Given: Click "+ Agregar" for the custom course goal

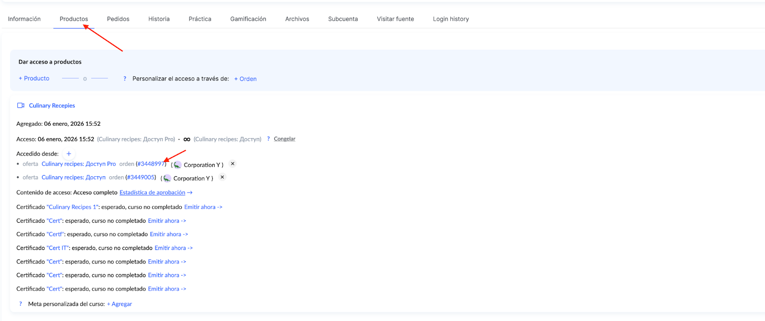Looking at the screenshot, I should pos(120,304).
